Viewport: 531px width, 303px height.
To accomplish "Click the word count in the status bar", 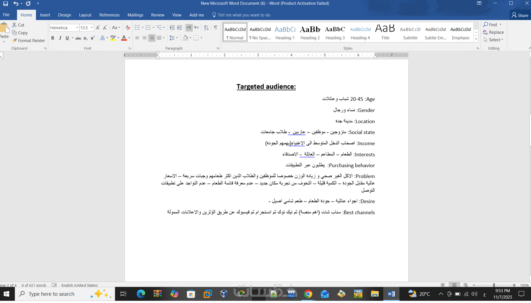I will 34,285.
